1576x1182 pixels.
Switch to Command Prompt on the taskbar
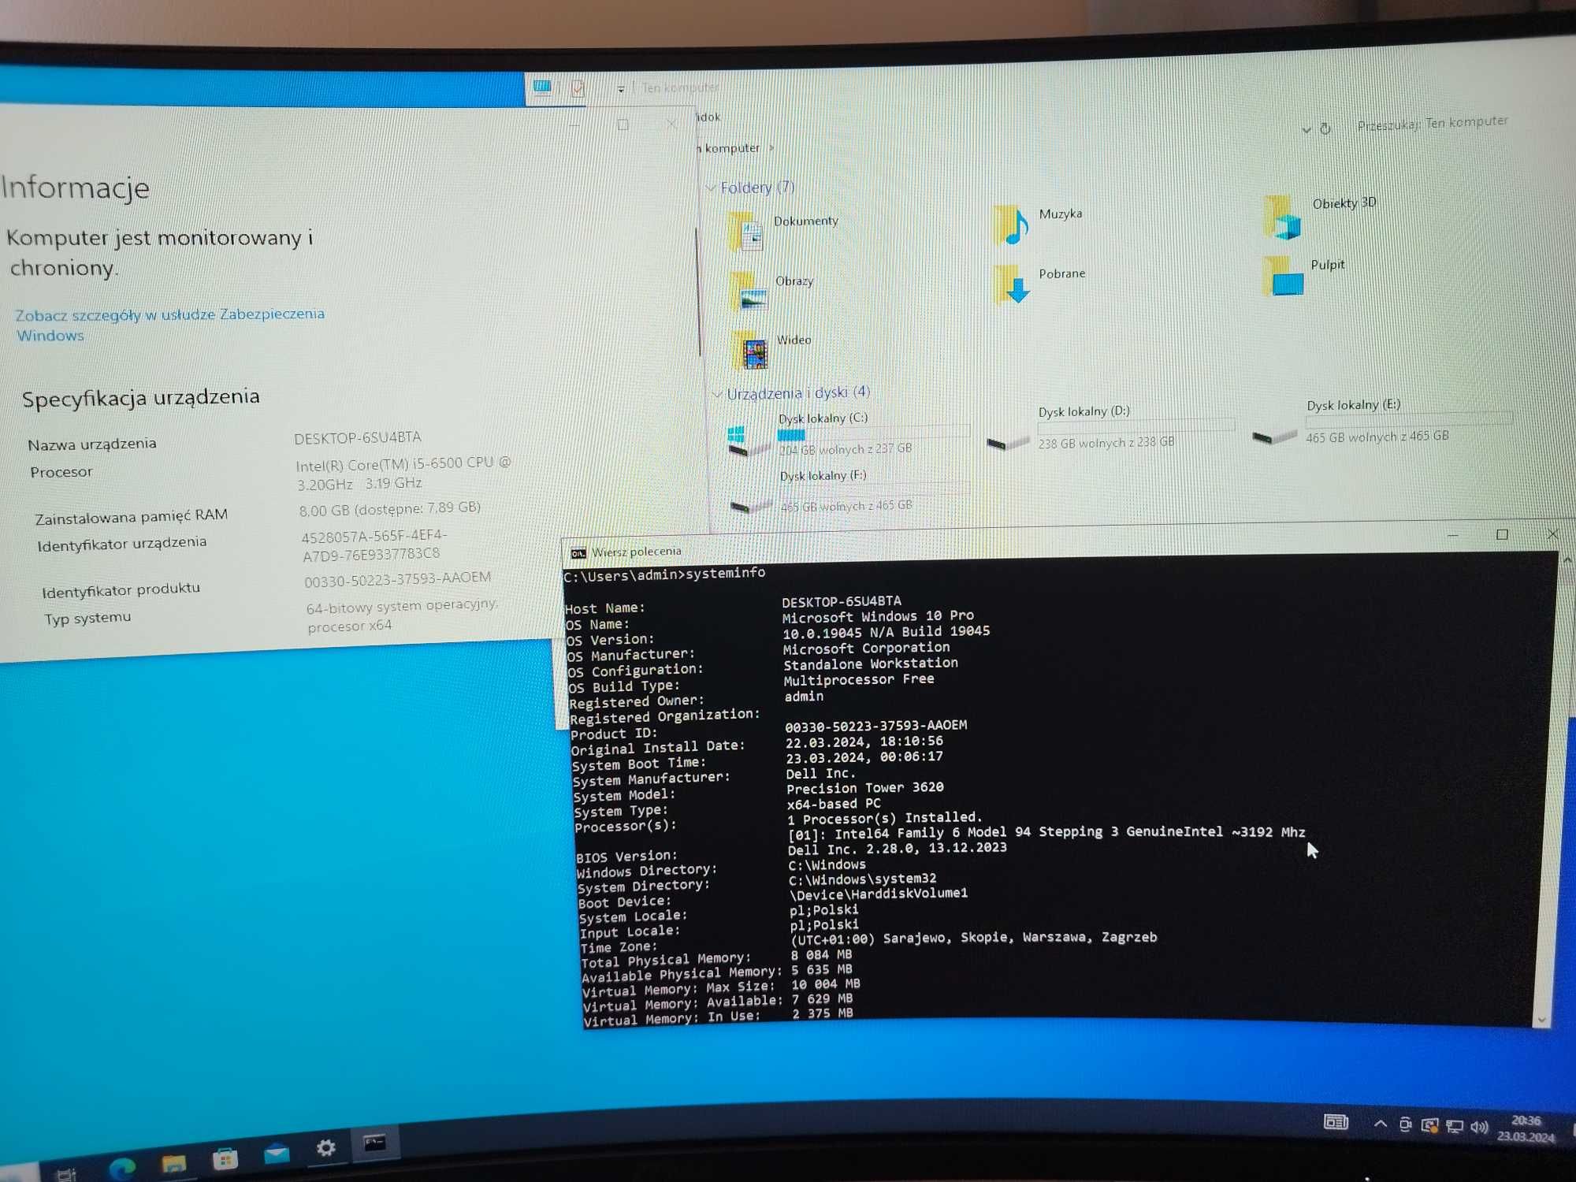pyautogui.click(x=375, y=1143)
